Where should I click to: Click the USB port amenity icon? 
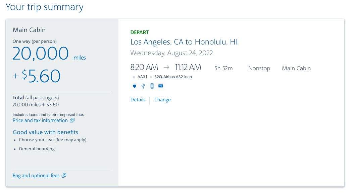(x=143, y=86)
